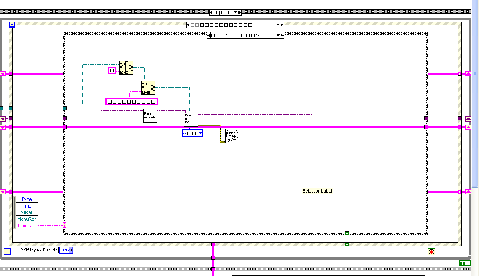Expand the blue enum constant dropdown
The width and height of the screenshot is (482, 276).
click(200, 133)
